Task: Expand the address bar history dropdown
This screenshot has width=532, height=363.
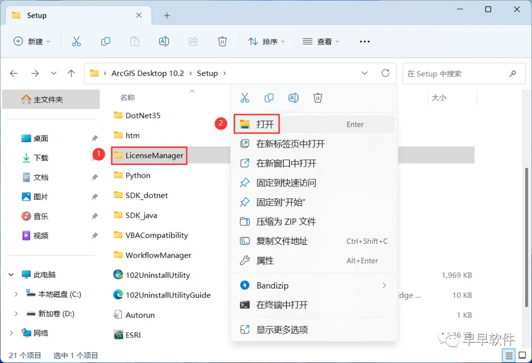Action: [x=365, y=73]
